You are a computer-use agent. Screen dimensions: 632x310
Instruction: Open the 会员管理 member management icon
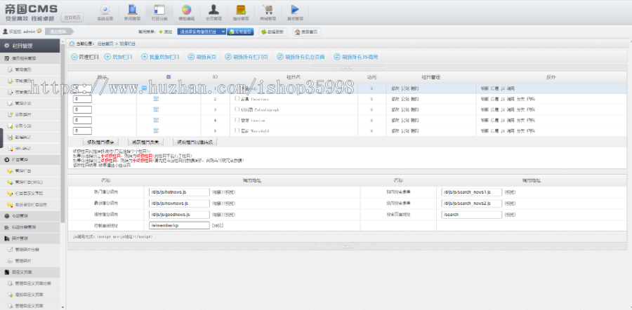tap(213, 11)
